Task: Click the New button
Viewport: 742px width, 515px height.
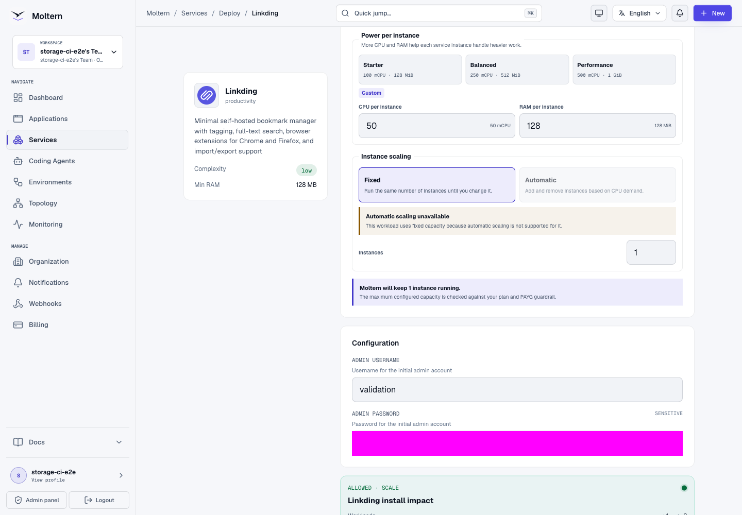Action: click(x=713, y=13)
